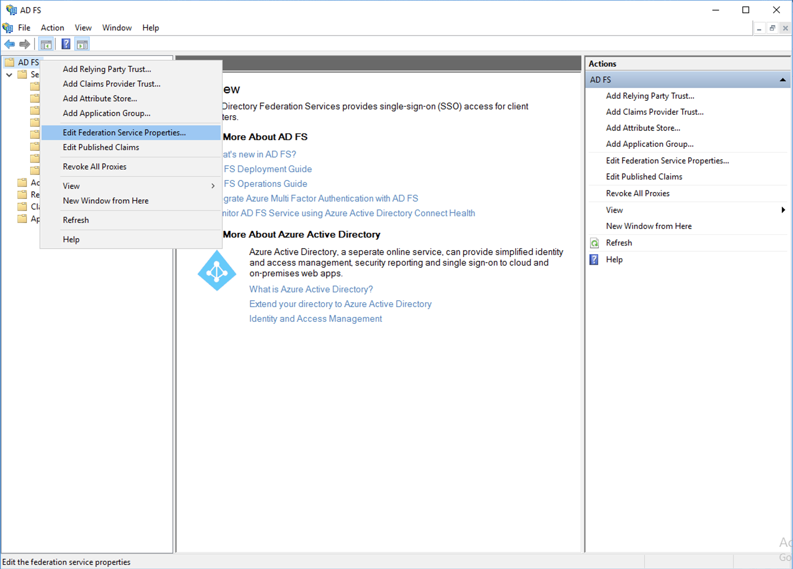793x569 pixels.
Task: Open the Help menu in menu bar
Action: (x=151, y=28)
